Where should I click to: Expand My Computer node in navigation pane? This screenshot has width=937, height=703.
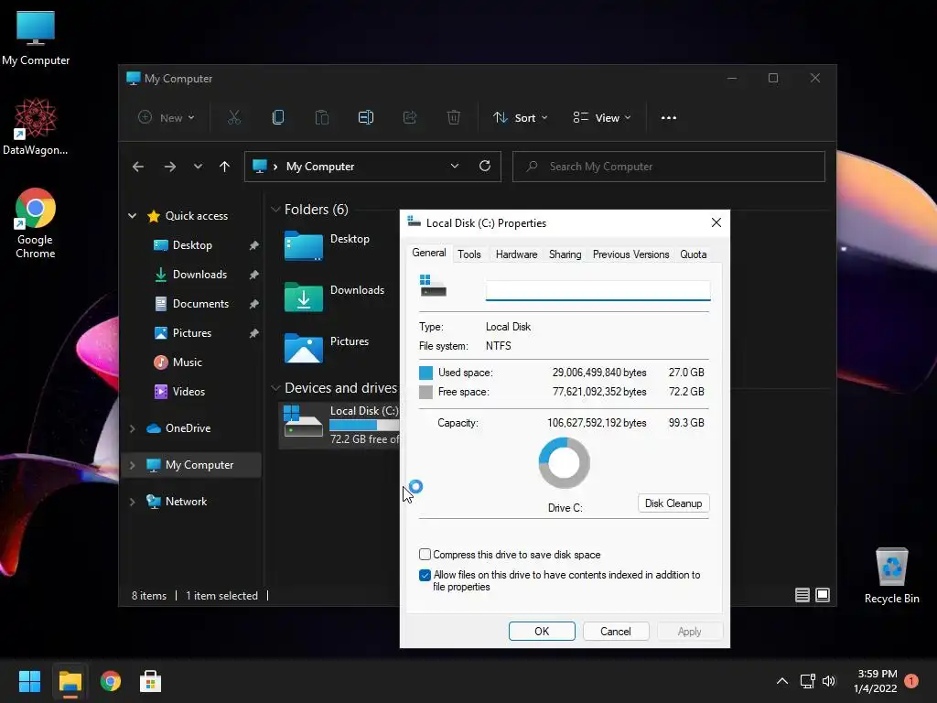pyautogui.click(x=132, y=465)
